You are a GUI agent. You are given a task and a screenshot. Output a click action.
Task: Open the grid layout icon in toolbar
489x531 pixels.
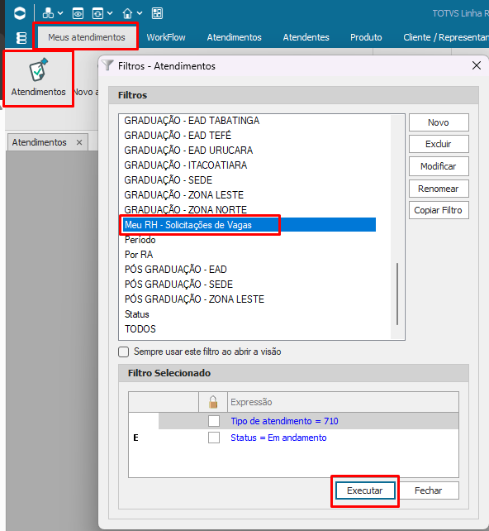(x=157, y=13)
